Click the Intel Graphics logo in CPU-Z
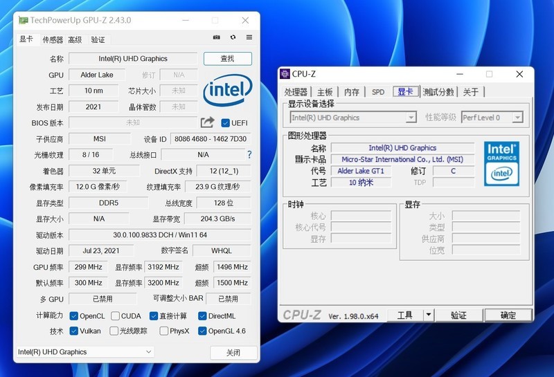Screen dimensions: 554x377 [501, 164]
